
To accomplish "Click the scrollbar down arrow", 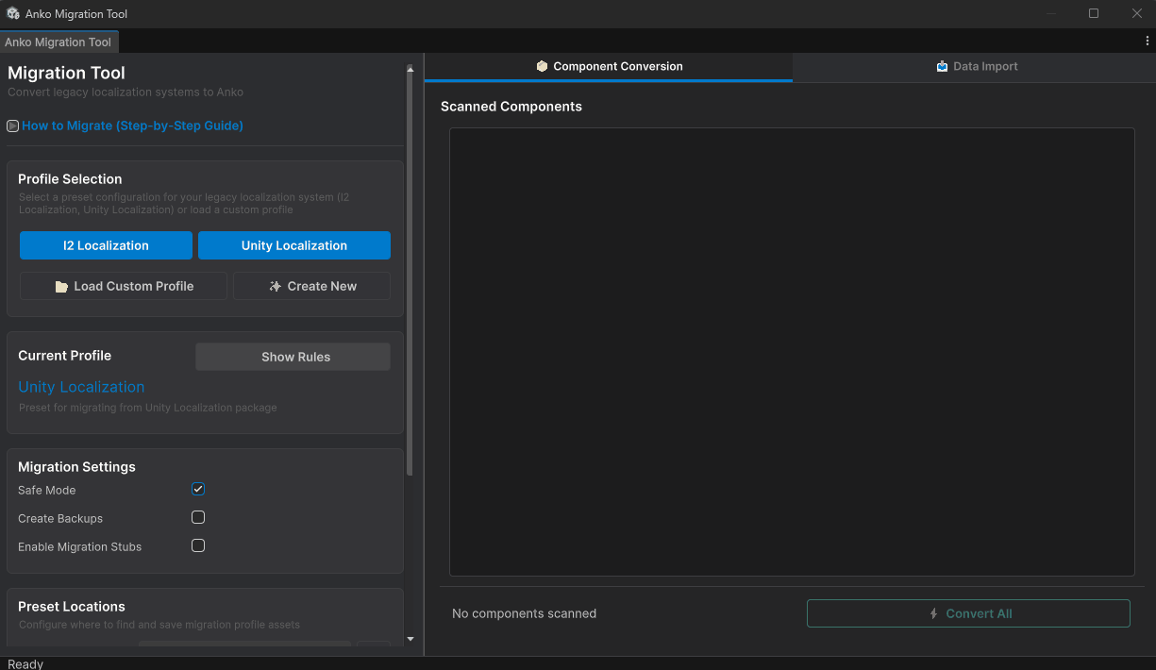I will [410, 638].
